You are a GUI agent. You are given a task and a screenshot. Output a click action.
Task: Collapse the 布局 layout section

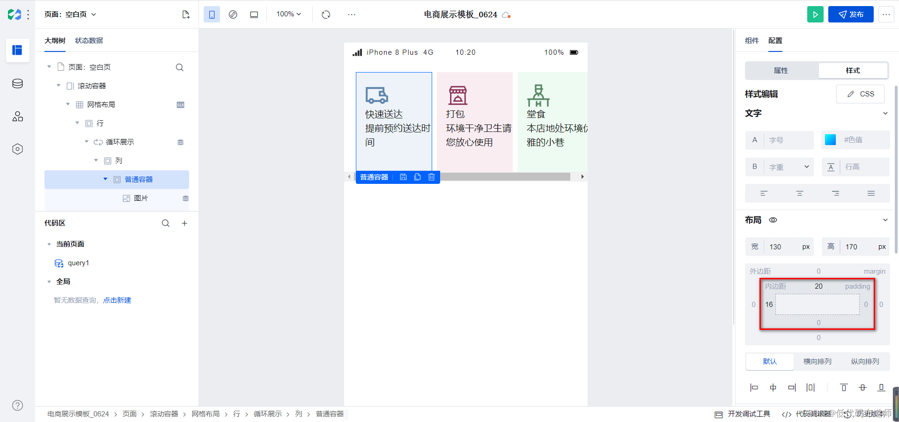point(885,220)
